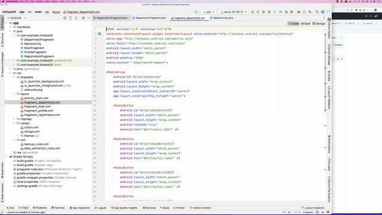Expand com.example.inclass04 (androidTest) package
Screen dimensions: 382x215
pos(14,60)
